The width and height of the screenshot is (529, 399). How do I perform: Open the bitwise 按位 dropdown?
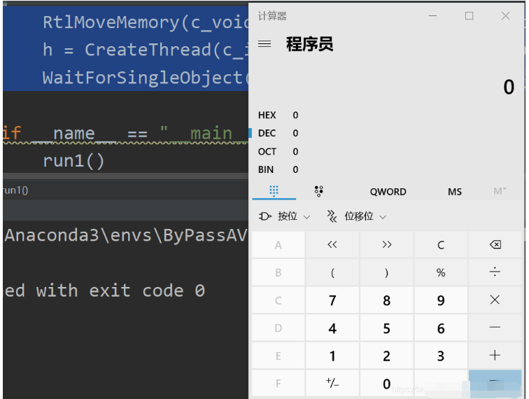click(x=284, y=216)
